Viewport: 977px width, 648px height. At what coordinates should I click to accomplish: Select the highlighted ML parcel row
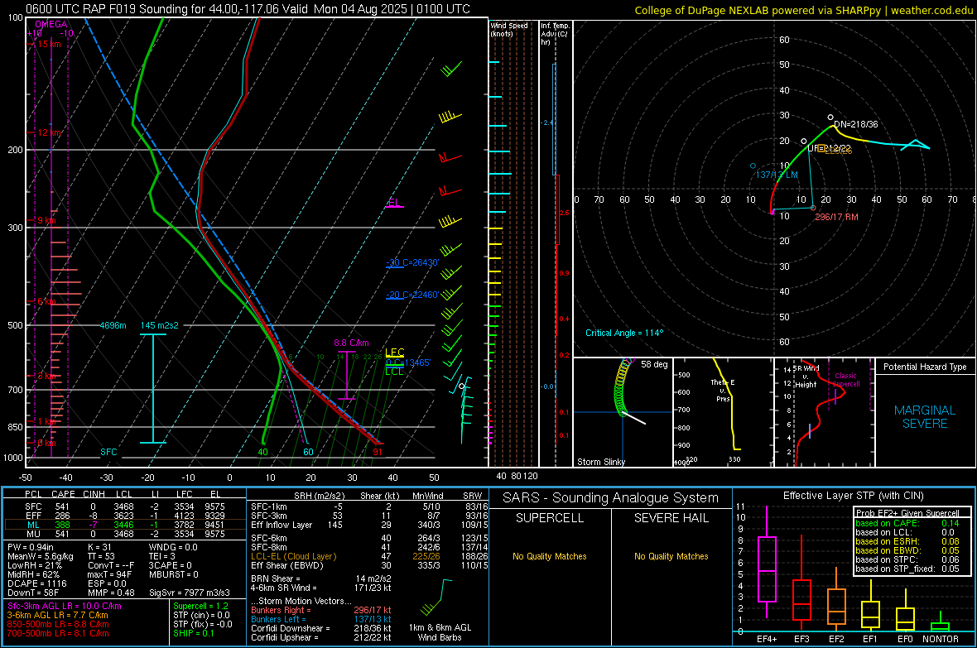(x=125, y=525)
